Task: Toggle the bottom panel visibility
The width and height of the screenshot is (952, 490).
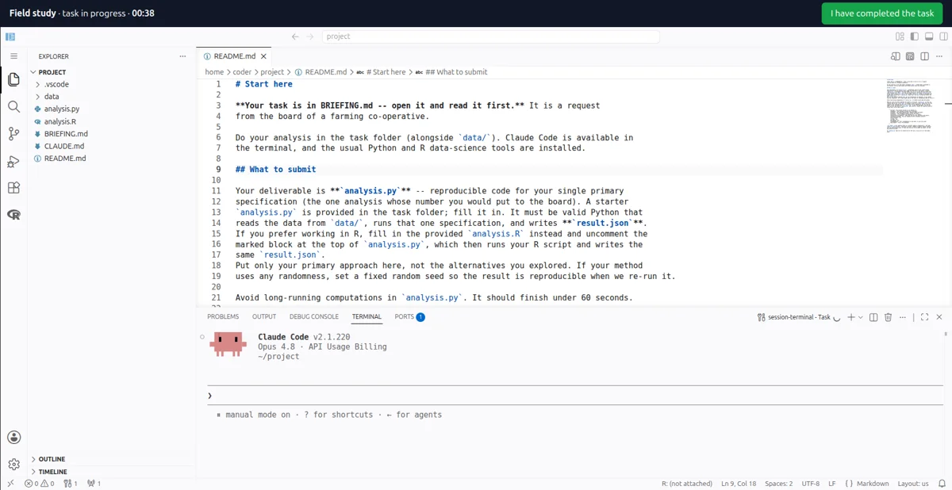Action: click(929, 36)
